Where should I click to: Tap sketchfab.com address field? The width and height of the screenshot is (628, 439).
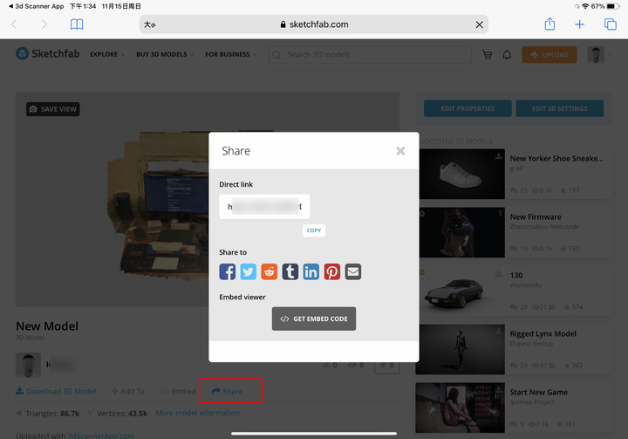314,24
